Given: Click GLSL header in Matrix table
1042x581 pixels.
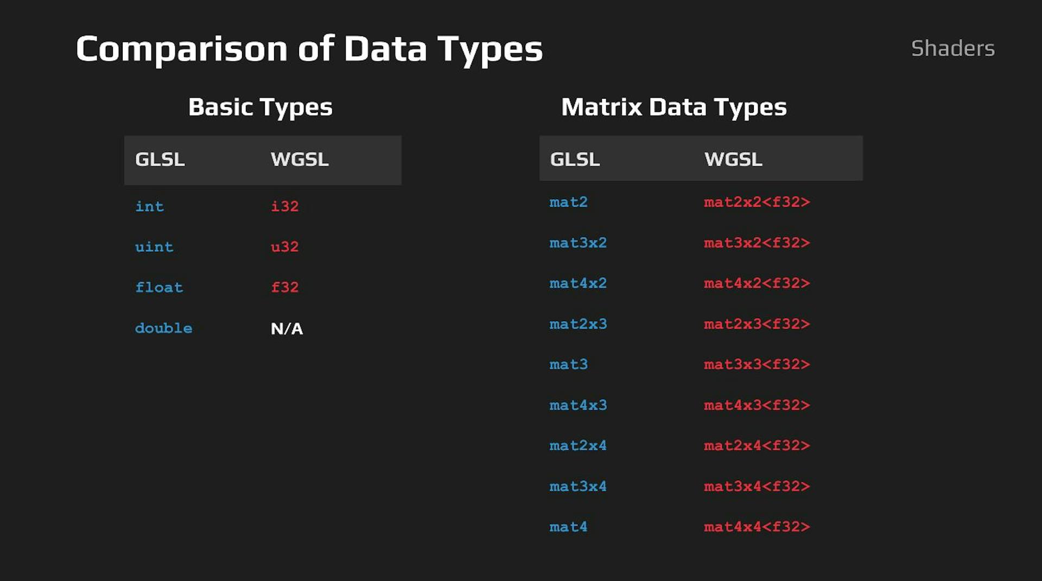Looking at the screenshot, I should coord(575,159).
